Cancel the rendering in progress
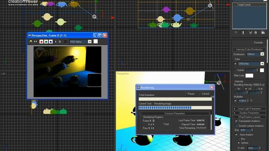 [x=206, y=94]
